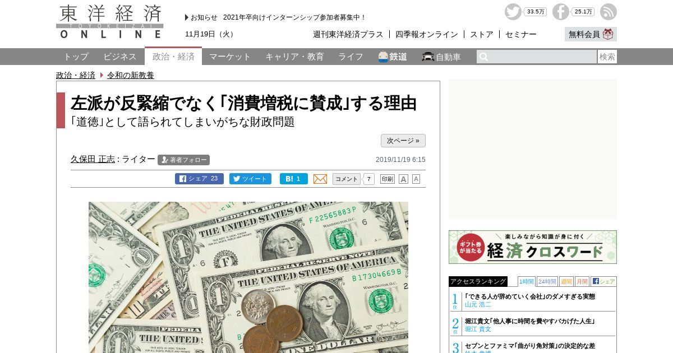Open the コメント comments button
Screen dimensions: 673x353
tap(347, 179)
